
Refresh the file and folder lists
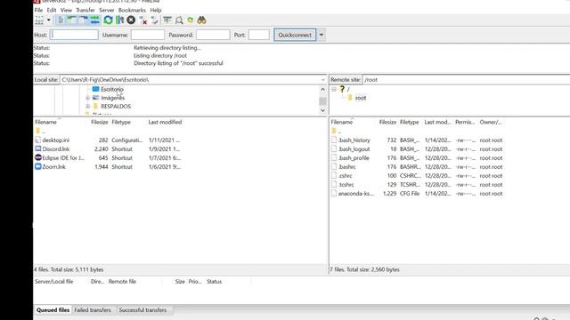pos(108,20)
